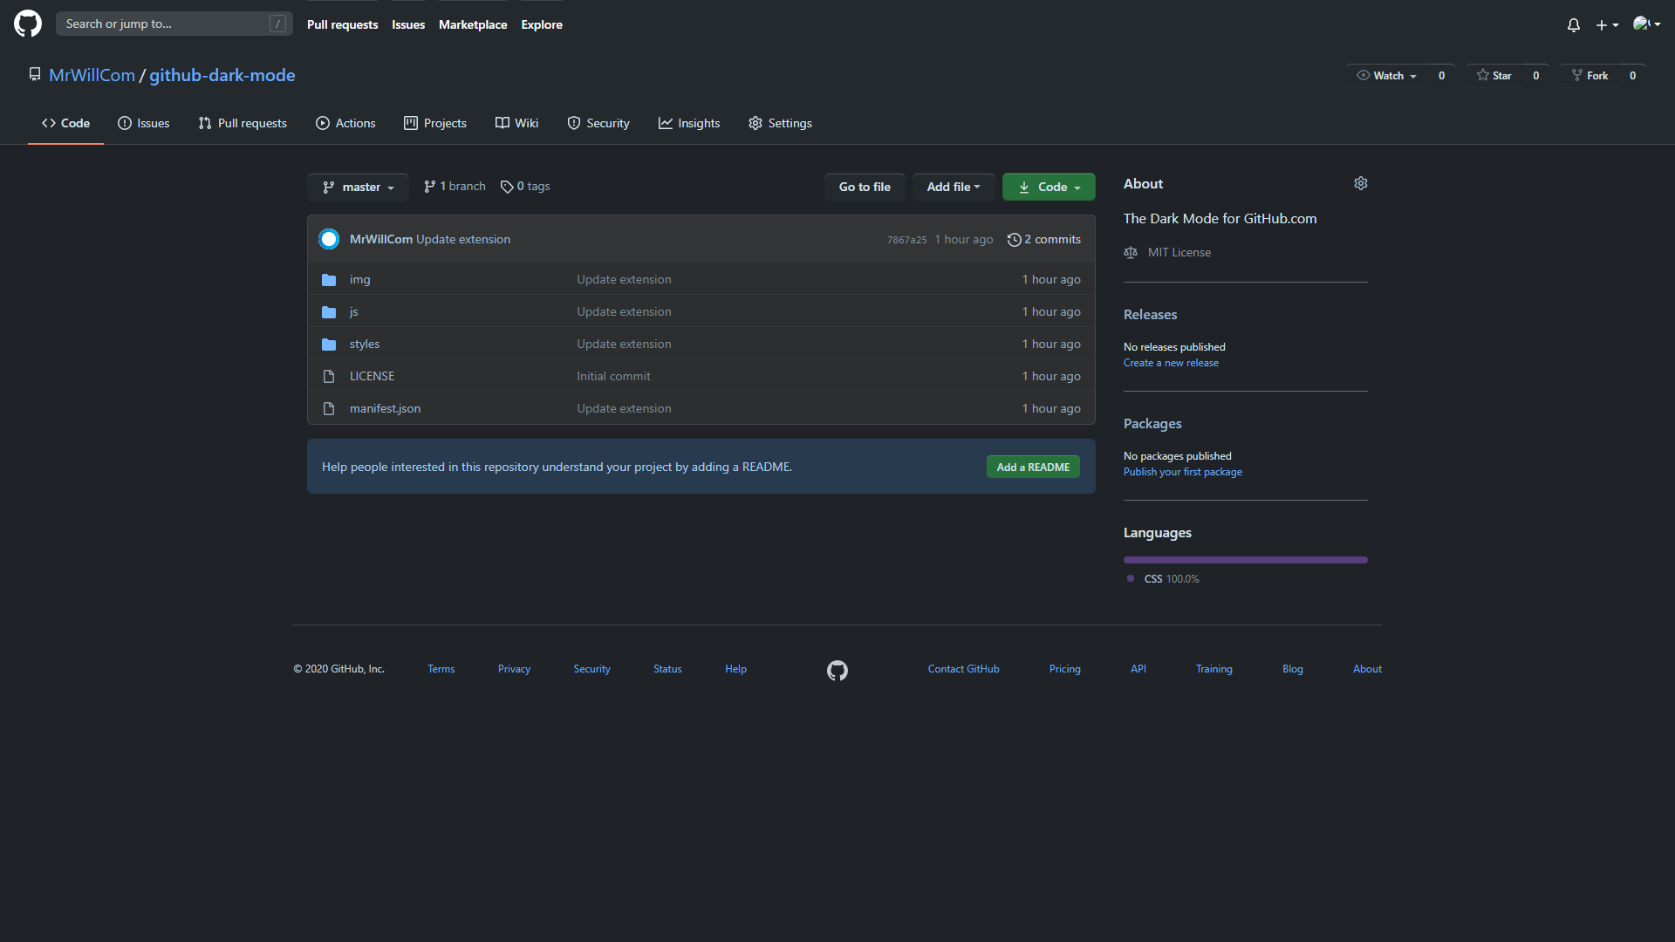Click the Actions tab icon
Image resolution: width=1675 pixels, height=942 pixels.
click(324, 123)
